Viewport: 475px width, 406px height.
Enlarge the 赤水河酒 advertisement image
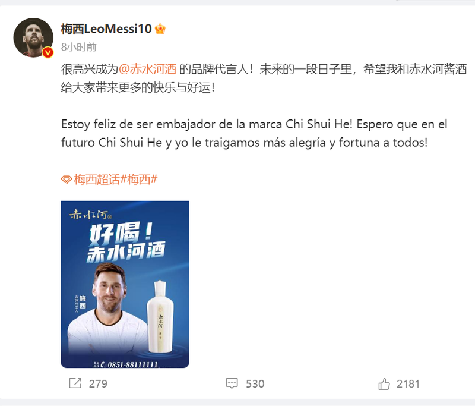(125, 284)
